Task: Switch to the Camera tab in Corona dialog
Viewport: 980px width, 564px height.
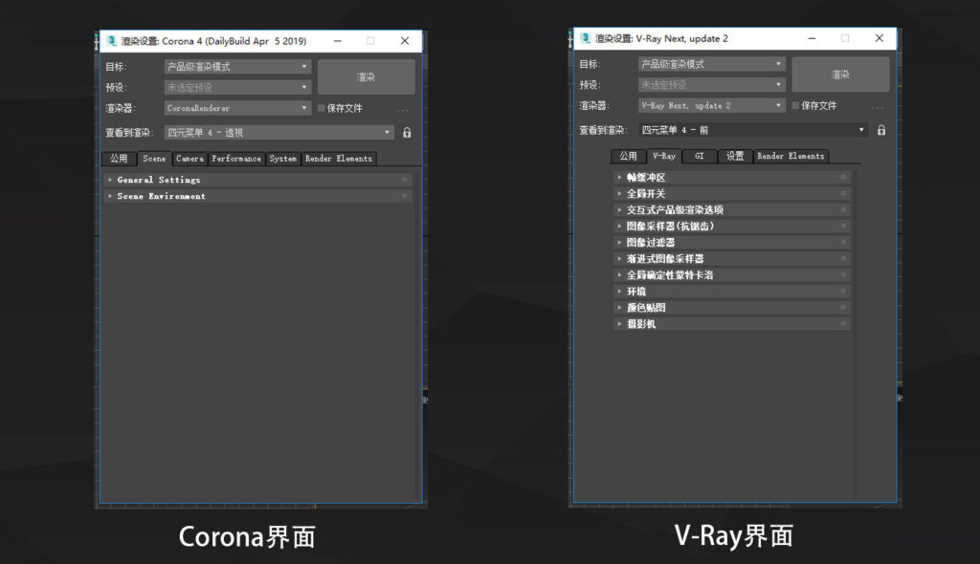Action: (189, 159)
